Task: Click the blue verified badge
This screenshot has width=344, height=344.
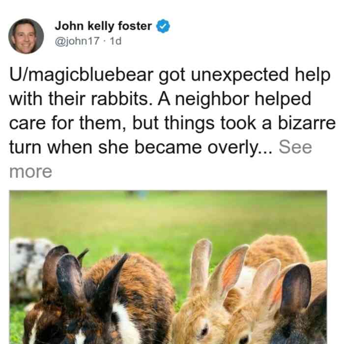Action: pyautogui.click(x=163, y=26)
